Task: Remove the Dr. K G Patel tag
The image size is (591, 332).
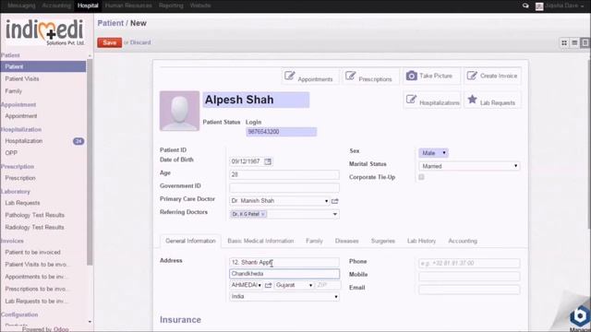Action: point(263,214)
